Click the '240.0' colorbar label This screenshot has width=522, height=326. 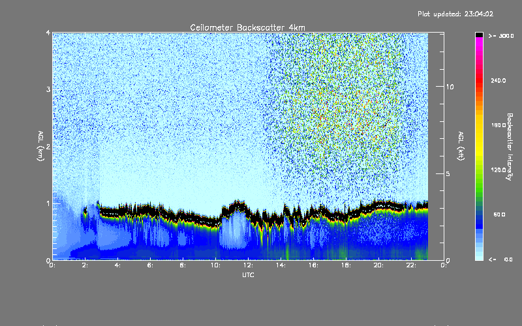(x=499, y=80)
